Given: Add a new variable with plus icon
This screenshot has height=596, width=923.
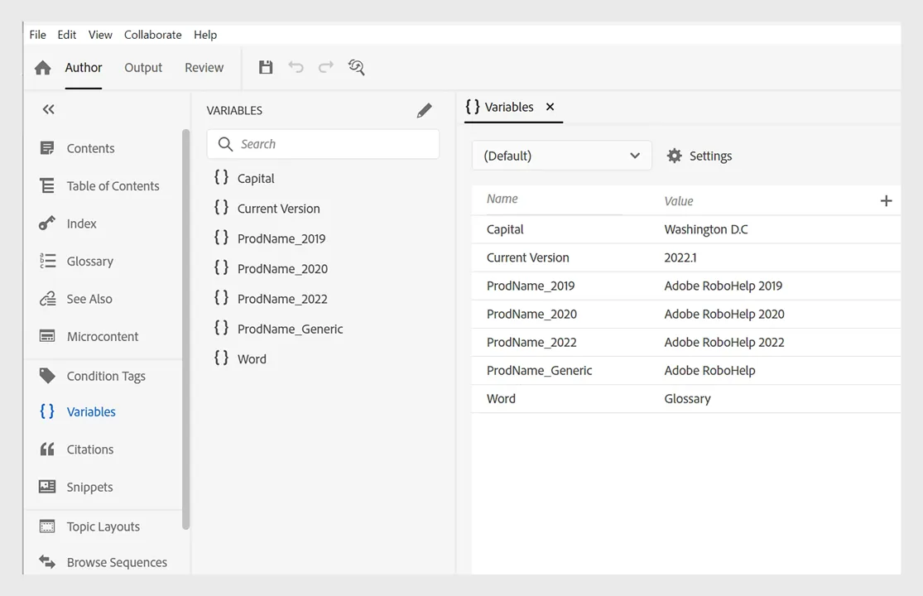Looking at the screenshot, I should [x=886, y=201].
